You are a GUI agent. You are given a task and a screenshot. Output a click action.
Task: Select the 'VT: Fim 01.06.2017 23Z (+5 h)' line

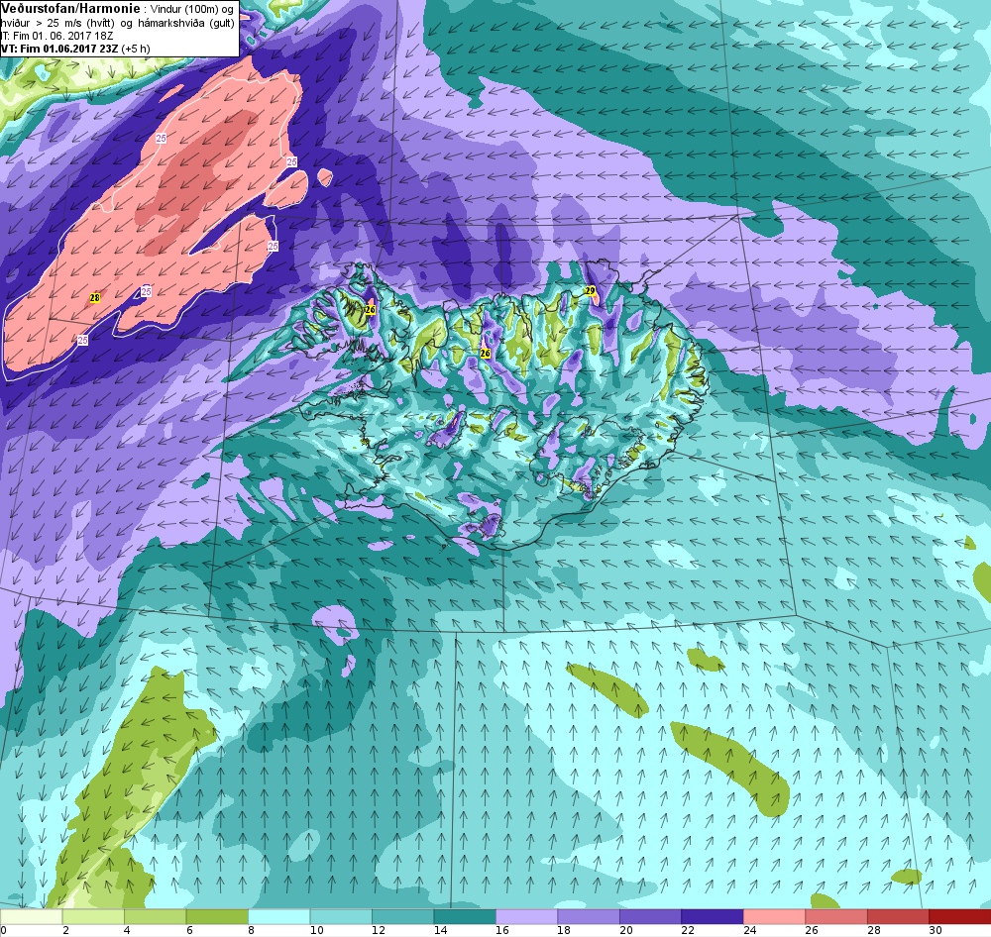[75, 49]
